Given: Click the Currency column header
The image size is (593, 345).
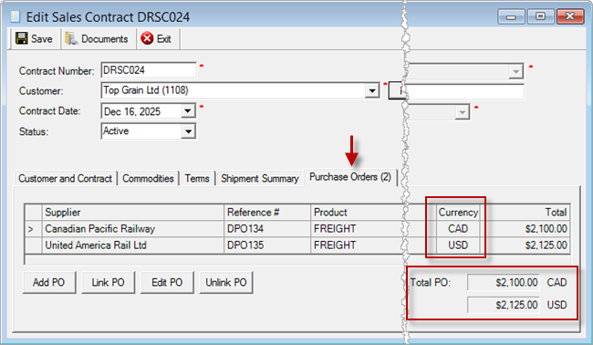Looking at the screenshot, I should click(458, 213).
